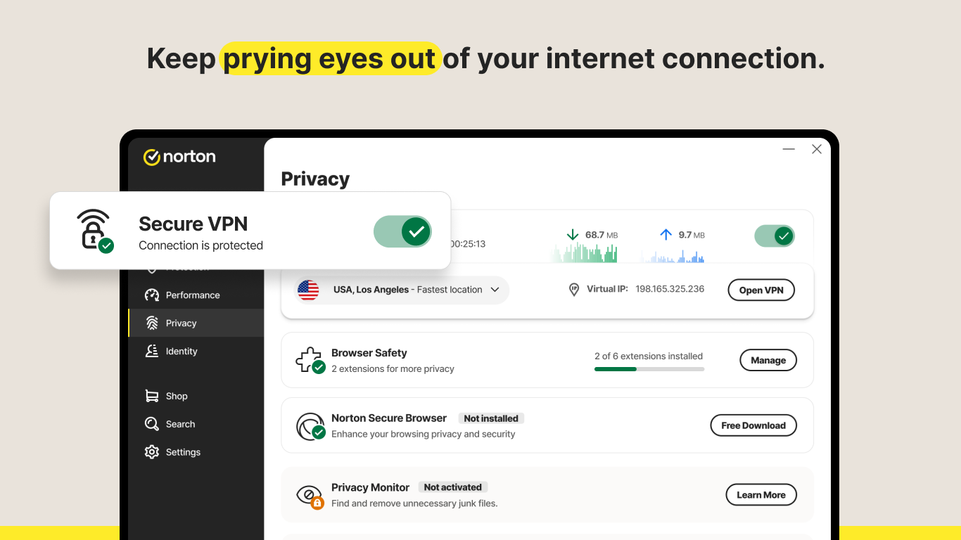Screen dimensions: 961x540
Task: Open Settings via the gear icon
Action: point(151,452)
